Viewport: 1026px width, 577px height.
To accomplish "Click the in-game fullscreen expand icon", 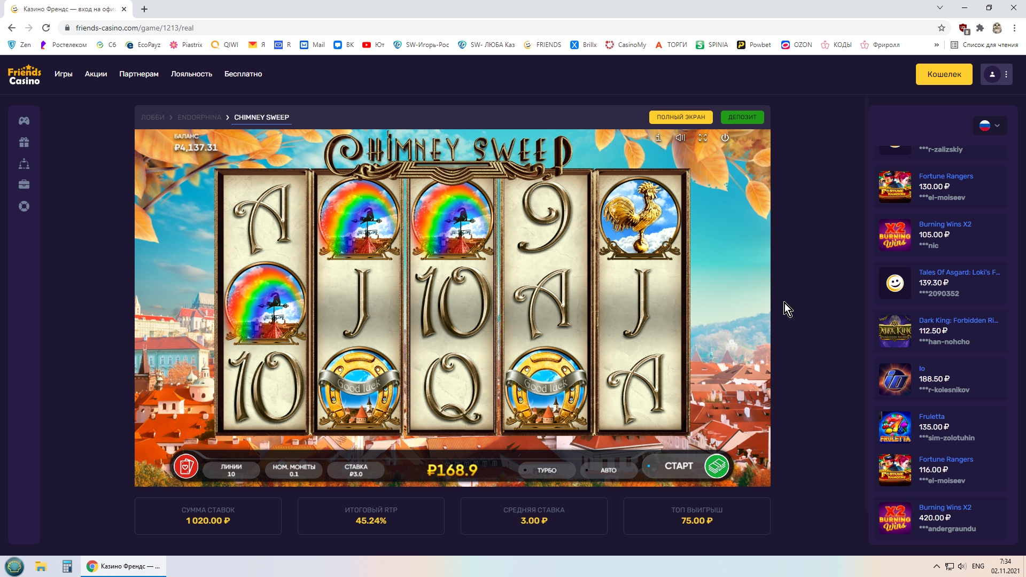I will point(703,138).
